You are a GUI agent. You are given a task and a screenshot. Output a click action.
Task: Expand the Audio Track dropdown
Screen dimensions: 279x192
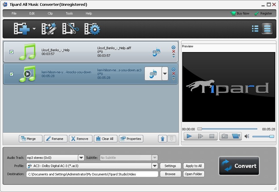point(81,158)
